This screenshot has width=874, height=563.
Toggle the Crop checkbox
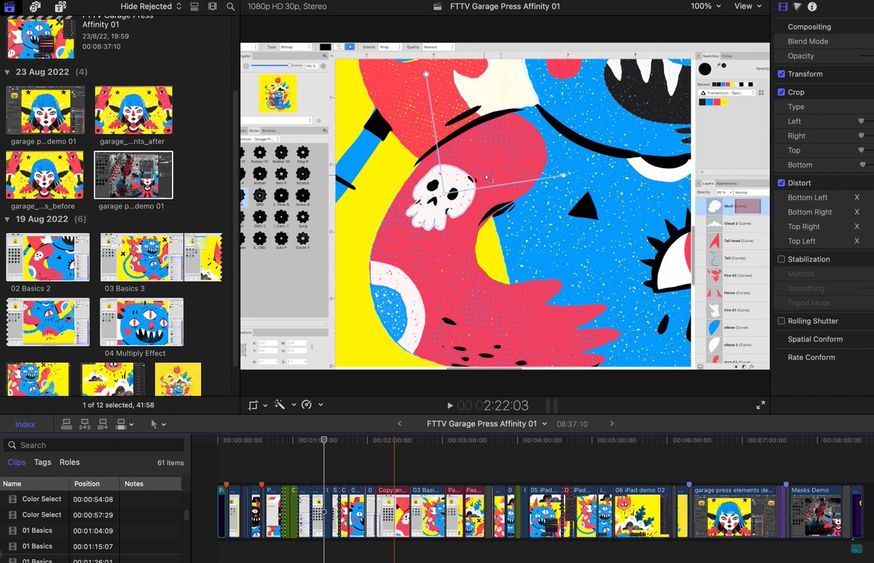pyautogui.click(x=782, y=92)
